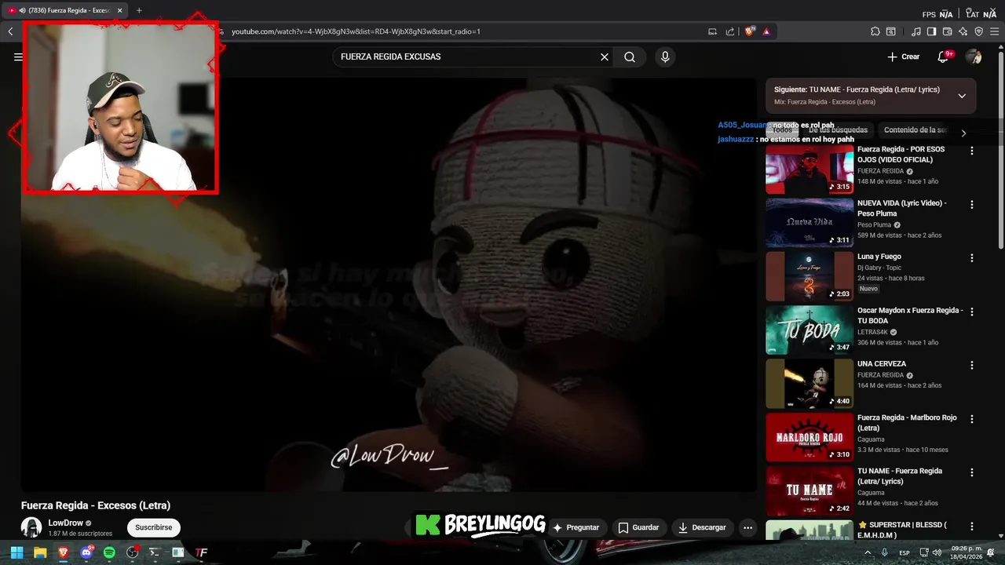The image size is (1005, 565).
Task: Open the Brave VPN shield icon
Action: click(978, 31)
